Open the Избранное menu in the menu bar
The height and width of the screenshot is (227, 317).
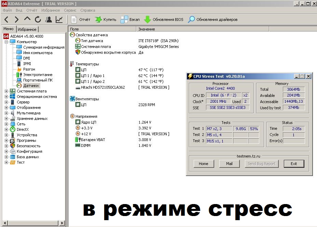click(51, 10)
